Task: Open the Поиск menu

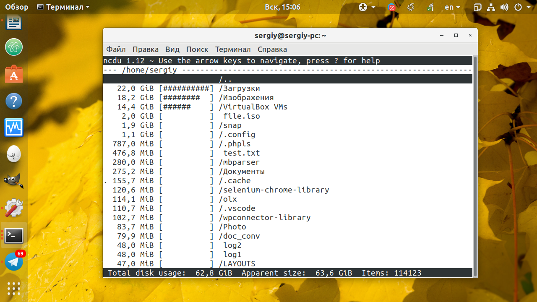Action: pos(197,49)
